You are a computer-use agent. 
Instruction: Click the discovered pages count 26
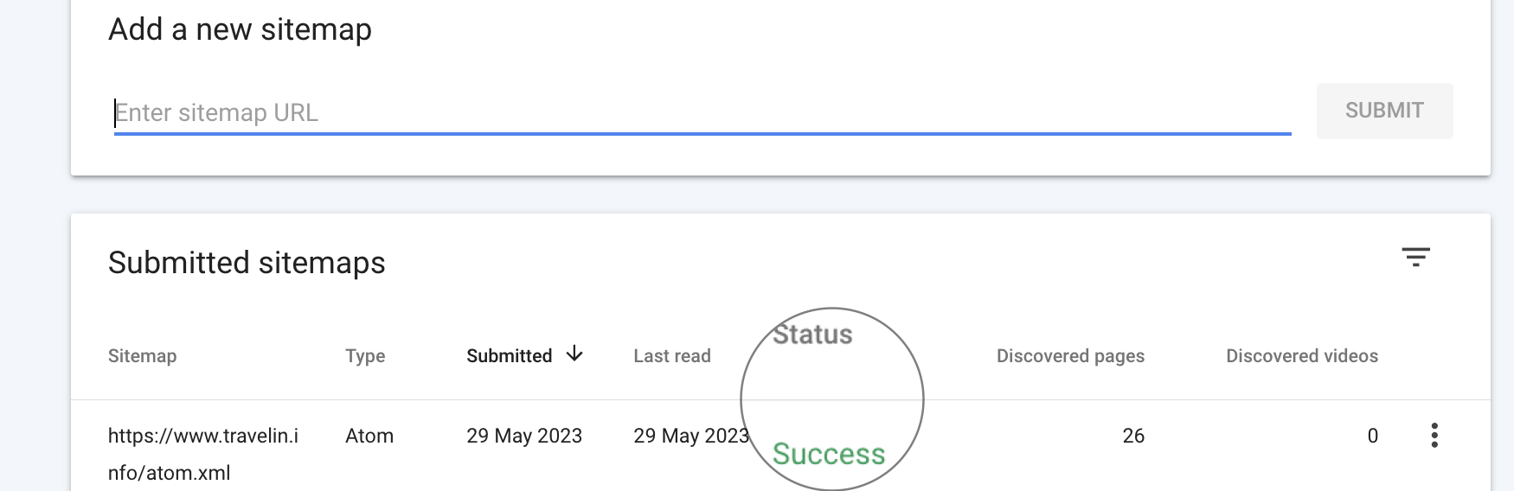(1132, 436)
